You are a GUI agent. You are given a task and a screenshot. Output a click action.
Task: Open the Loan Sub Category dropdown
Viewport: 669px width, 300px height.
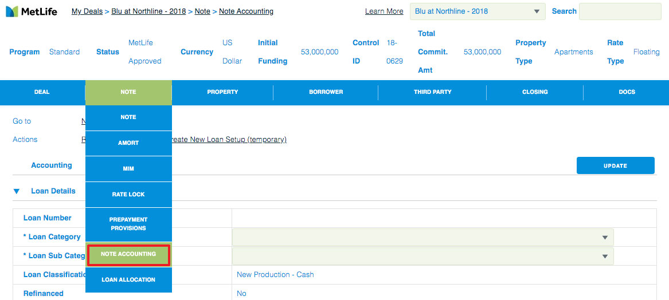pos(422,256)
